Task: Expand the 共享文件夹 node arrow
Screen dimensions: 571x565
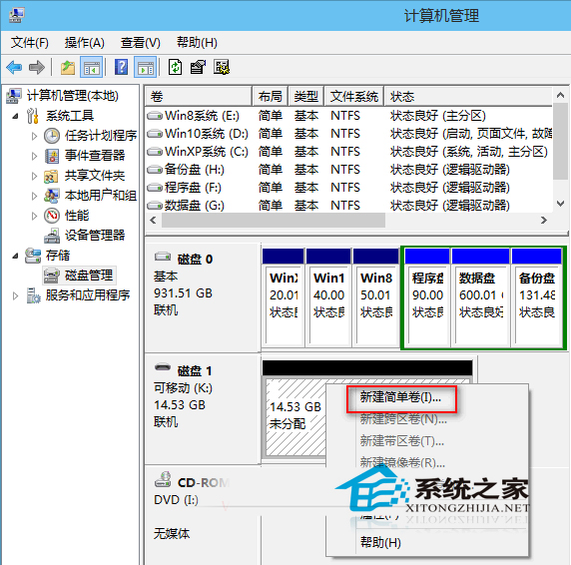Action: tap(34, 177)
